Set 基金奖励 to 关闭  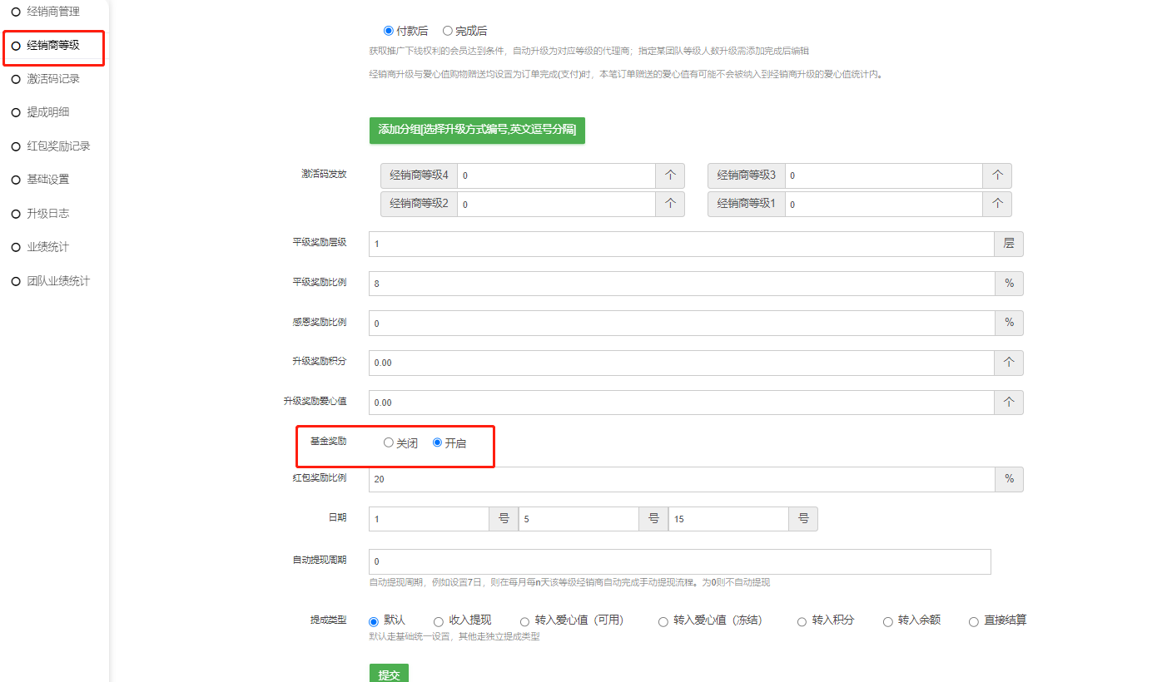389,442
